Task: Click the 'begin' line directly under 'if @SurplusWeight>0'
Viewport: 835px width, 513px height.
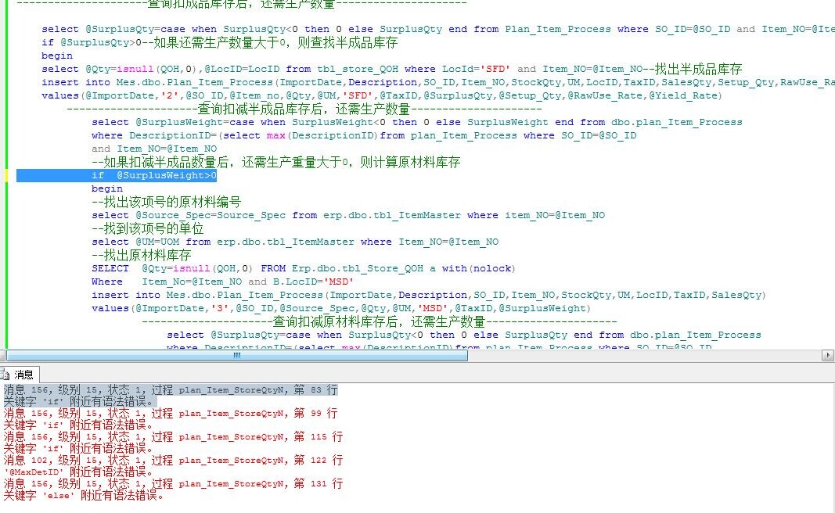Action: (x=107, y=189)
